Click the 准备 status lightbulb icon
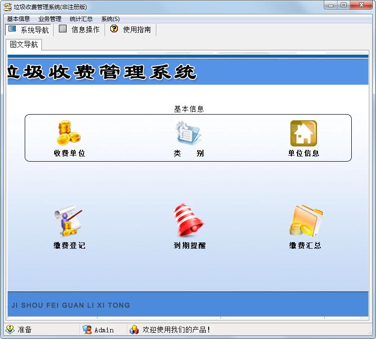Image resolution: width=376 pixels, height=339 pixels. point(10,329)
